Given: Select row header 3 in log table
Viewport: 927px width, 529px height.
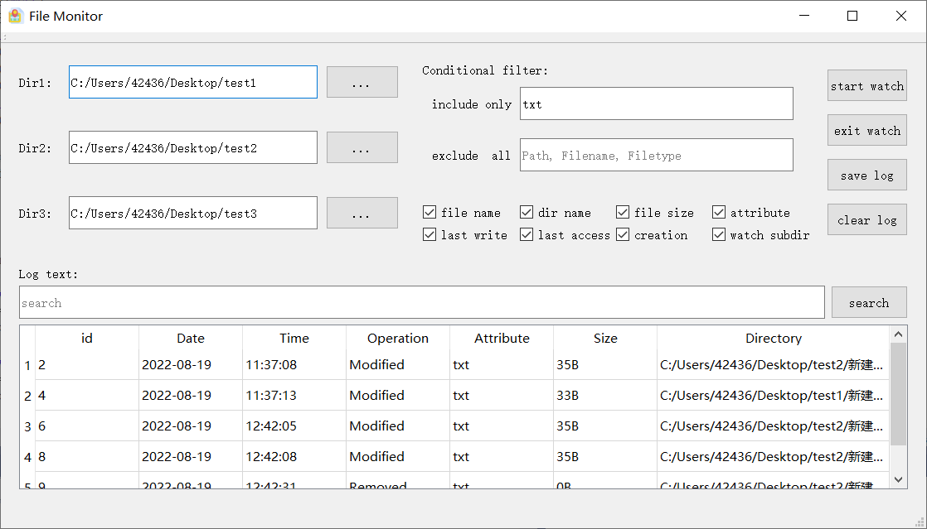Looking at the screenshot, I should point(27,427).
